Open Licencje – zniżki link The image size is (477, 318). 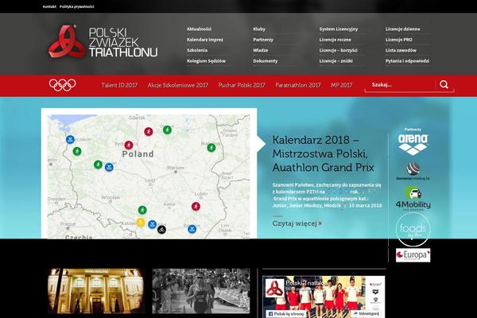335,61
